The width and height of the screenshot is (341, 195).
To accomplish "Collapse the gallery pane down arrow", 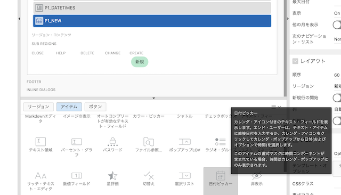I will coord(154,98).
